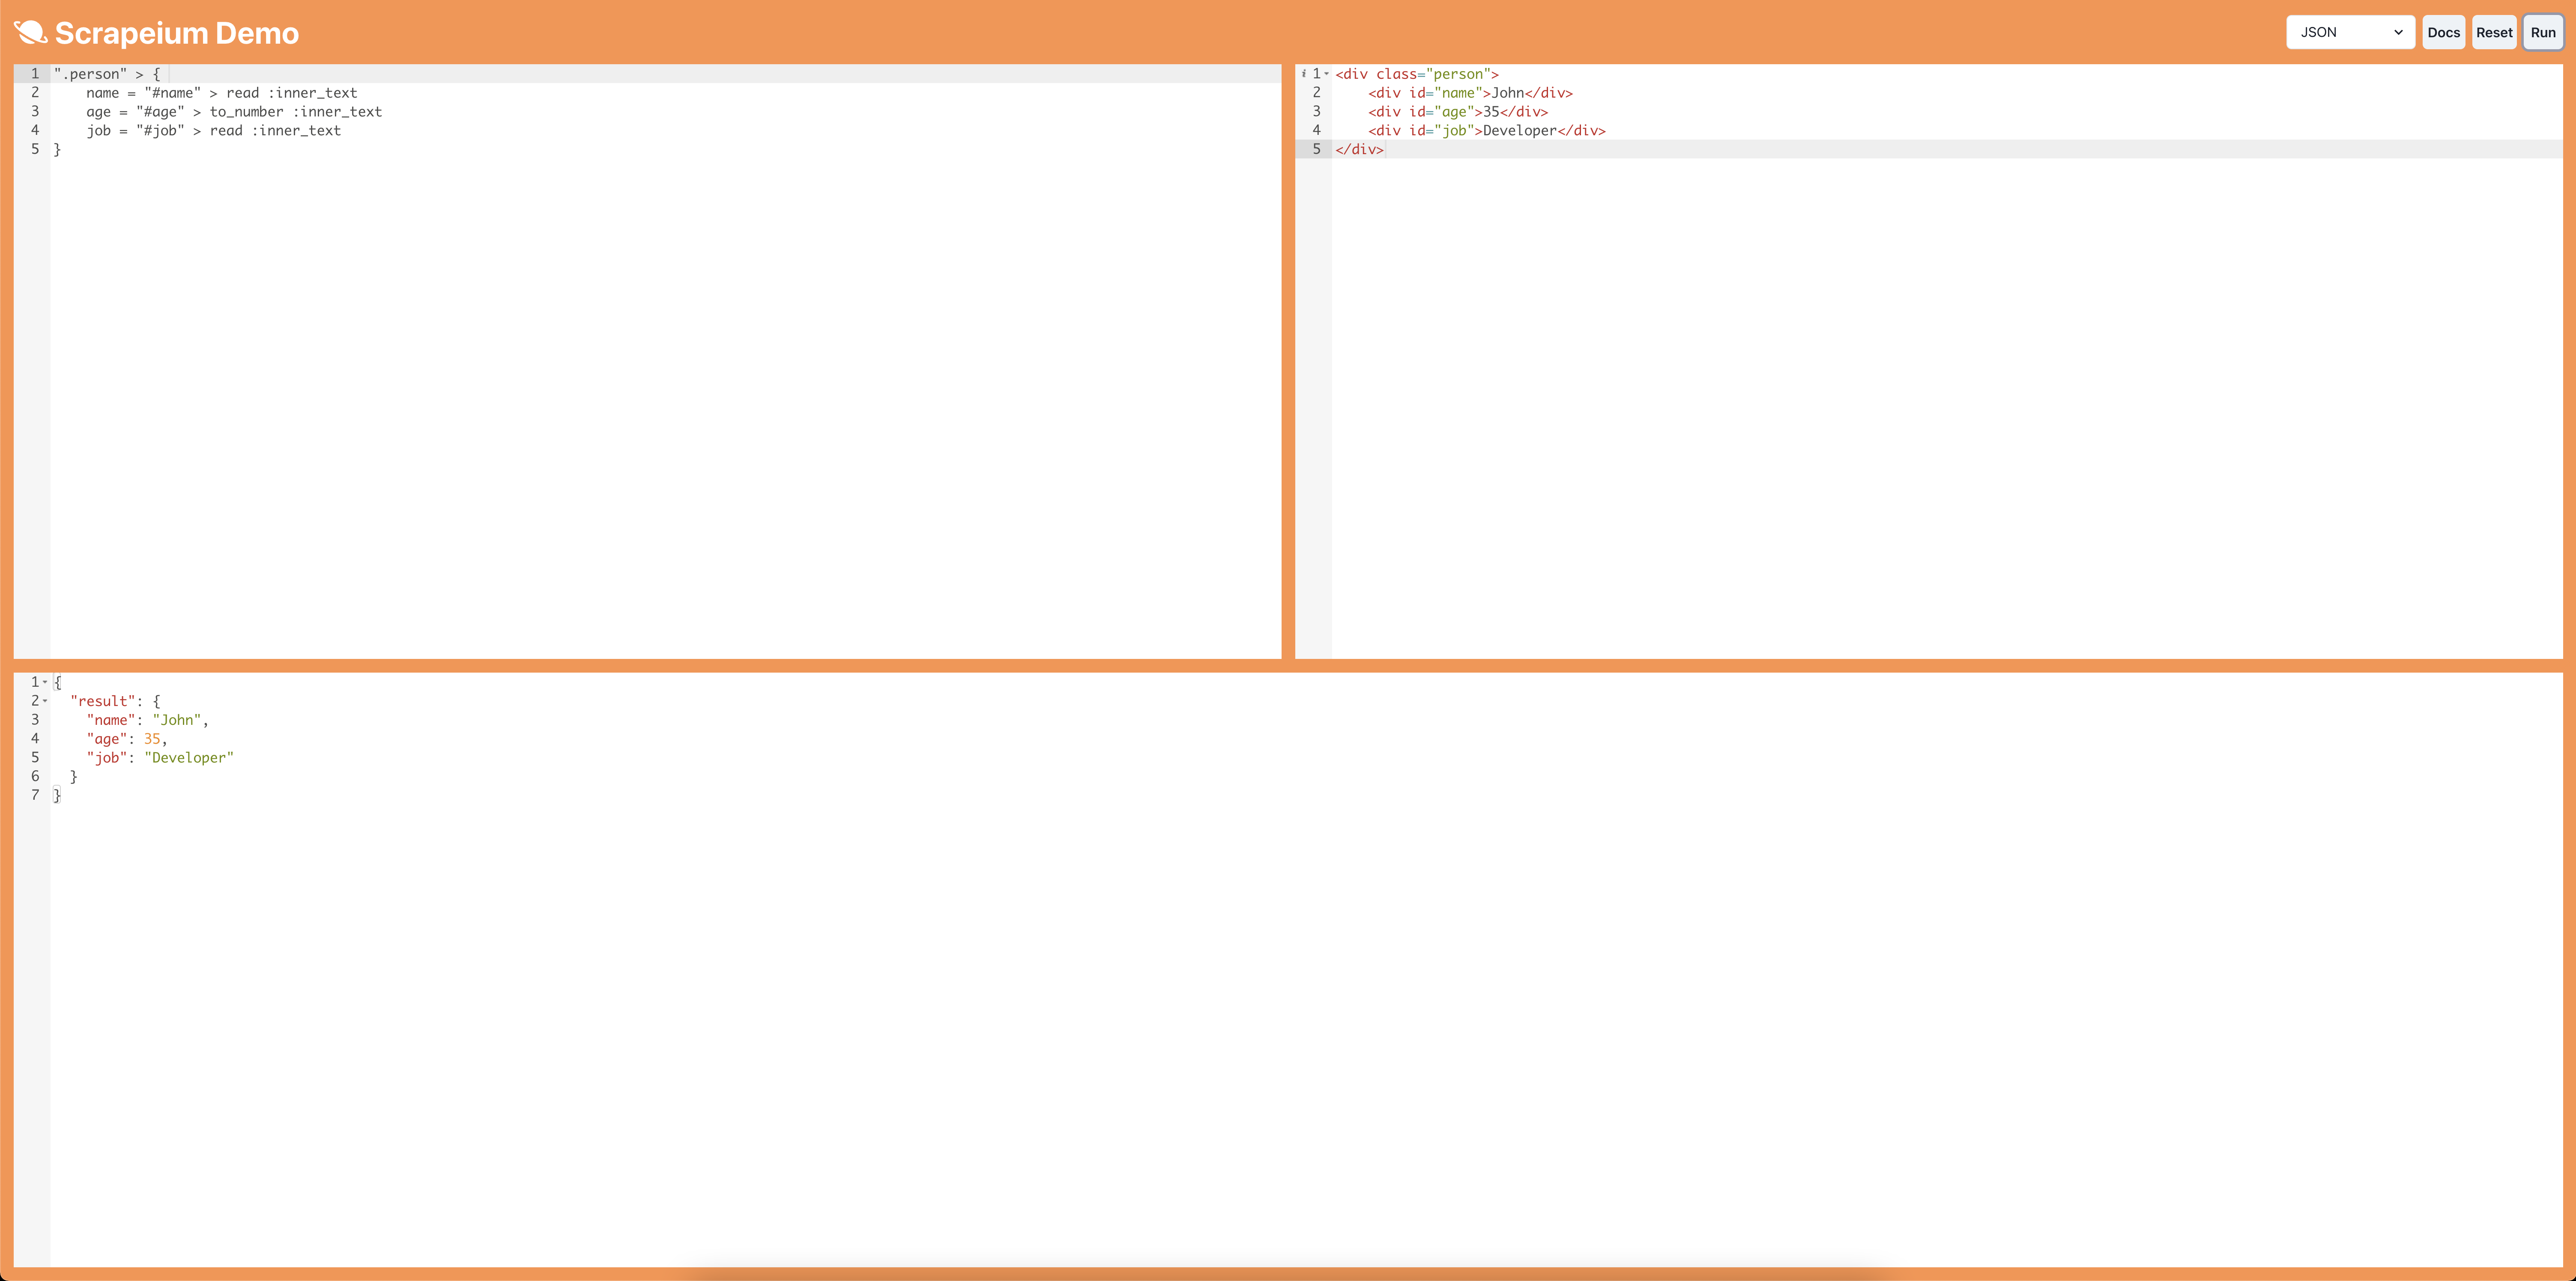Collapse the "result" object fold arrow
The height and width of the screenshot is (1281, 2576).
click(45, 701)
